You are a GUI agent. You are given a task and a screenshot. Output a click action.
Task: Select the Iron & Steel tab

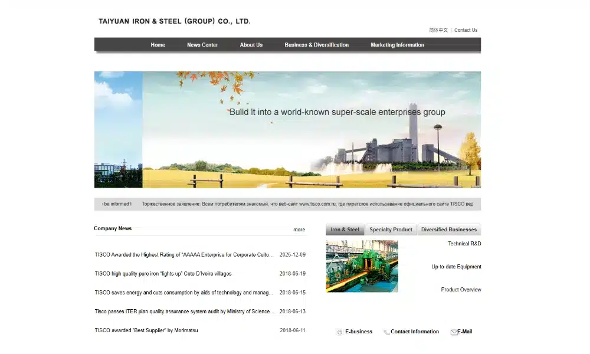(x=345, y=230)
